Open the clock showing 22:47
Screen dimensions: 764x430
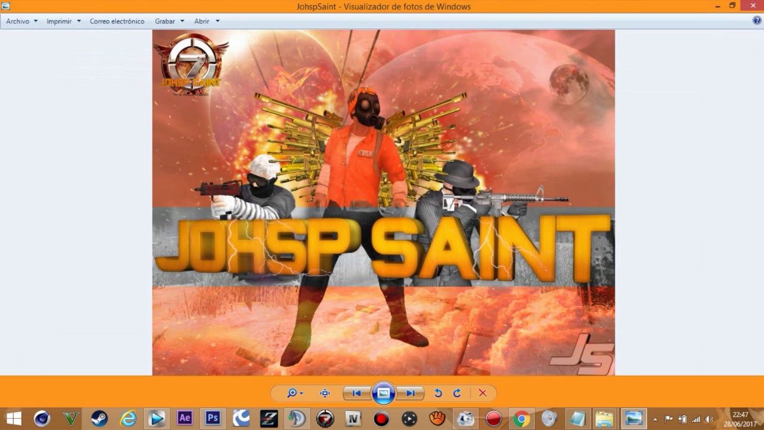coord(740,419)
